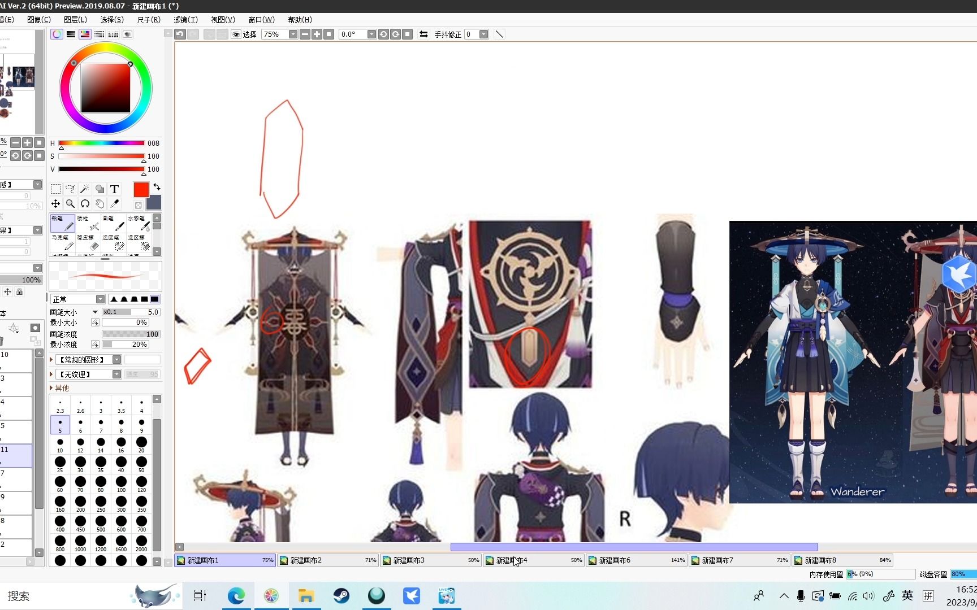Toggle transparent color swatch

tap(138, 205)
